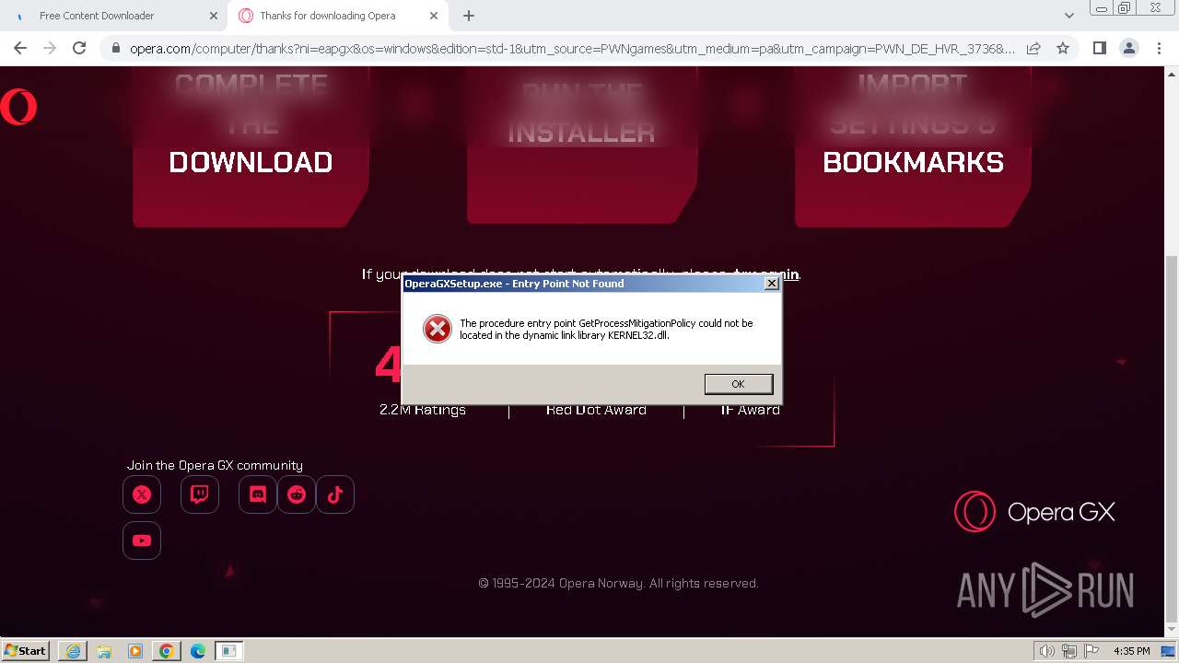Click the opera.com address bar
Viewport: 1179px width, 663px height.
[x=571, y=48]
